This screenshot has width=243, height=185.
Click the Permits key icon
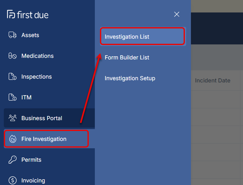point(12,159)
